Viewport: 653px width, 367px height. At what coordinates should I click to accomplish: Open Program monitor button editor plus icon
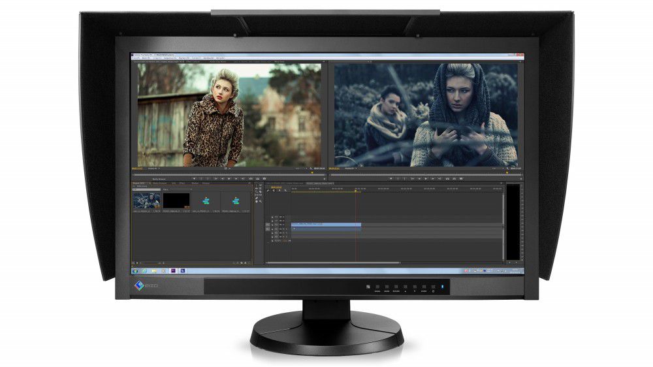[x=521, y=179]
